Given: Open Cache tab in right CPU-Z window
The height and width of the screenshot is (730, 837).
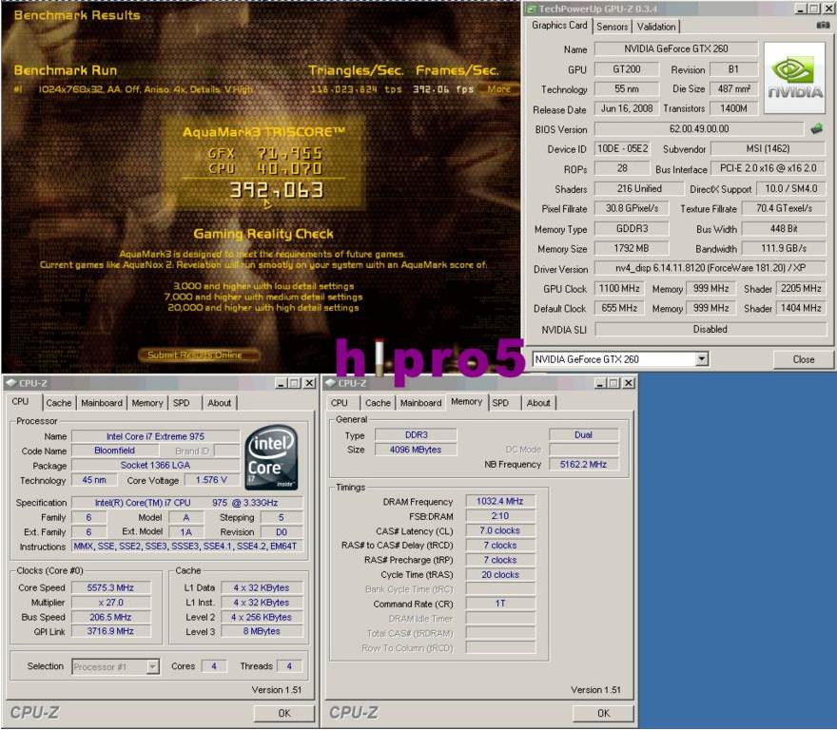Looking at the screenshot, I should tap(378, 403).
